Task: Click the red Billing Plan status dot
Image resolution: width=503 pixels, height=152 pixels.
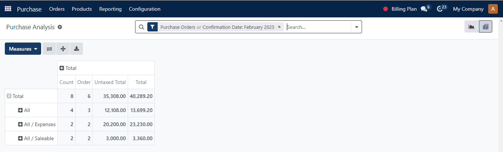Action: click(385, 9)
